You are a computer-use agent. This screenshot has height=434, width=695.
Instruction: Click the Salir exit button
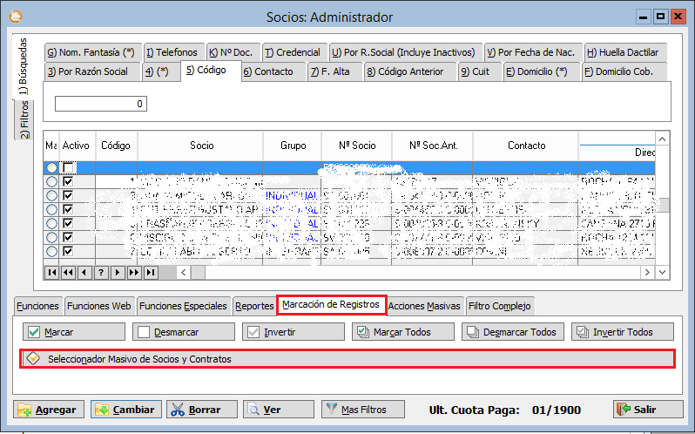636,409
